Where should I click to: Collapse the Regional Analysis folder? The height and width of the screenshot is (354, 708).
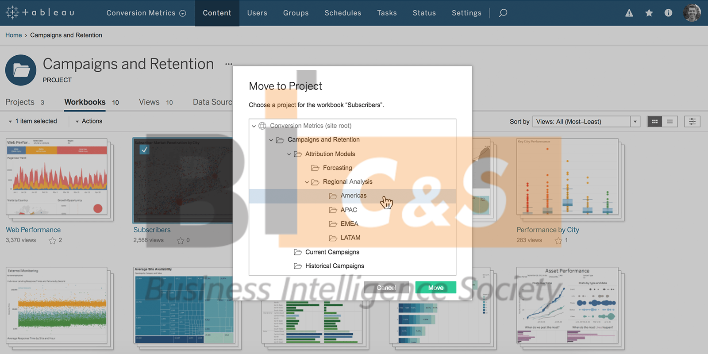[x=307, y=182]
